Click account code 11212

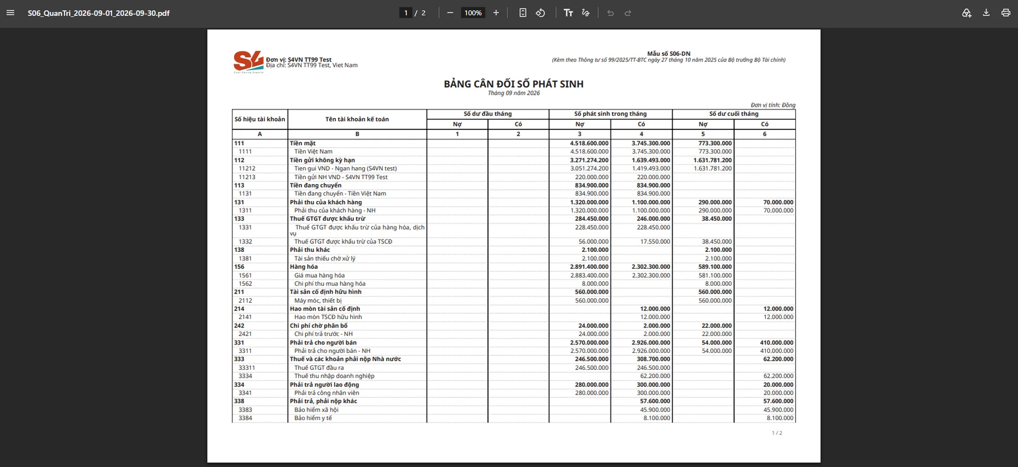point(247,168)
